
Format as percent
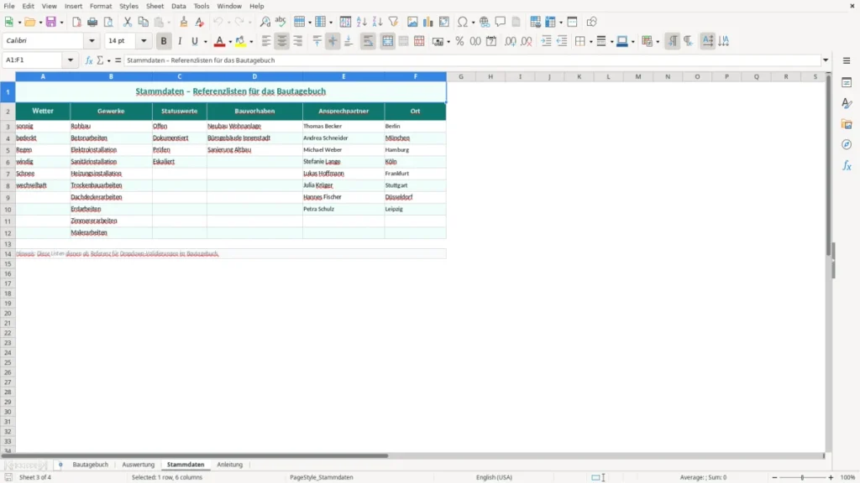pyautogui.click(x=459, y=41)
